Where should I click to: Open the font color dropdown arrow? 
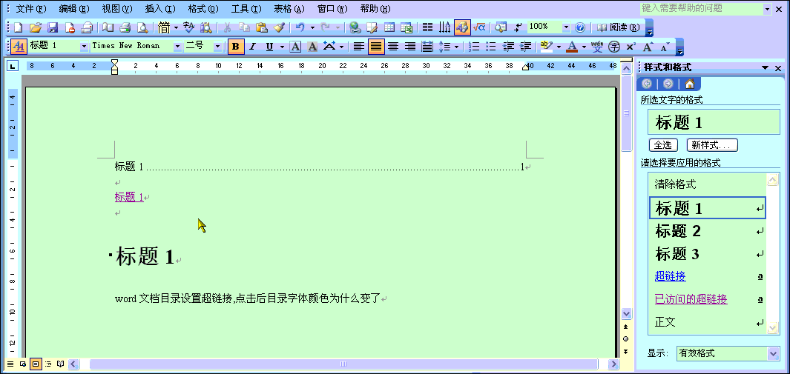(x=584, y=47)
